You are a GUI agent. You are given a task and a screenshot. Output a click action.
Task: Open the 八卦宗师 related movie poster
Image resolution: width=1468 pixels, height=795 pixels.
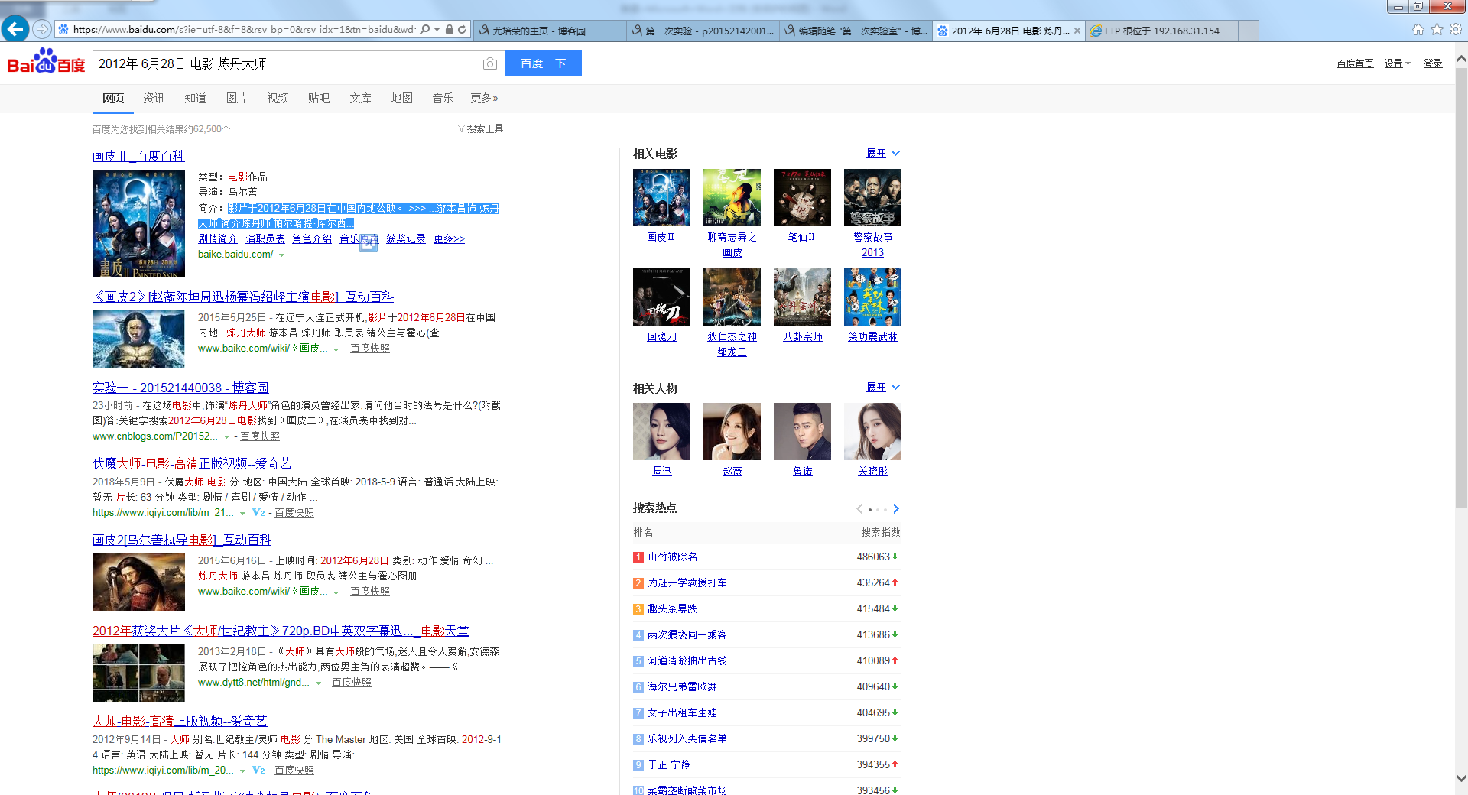pos(802,297)
